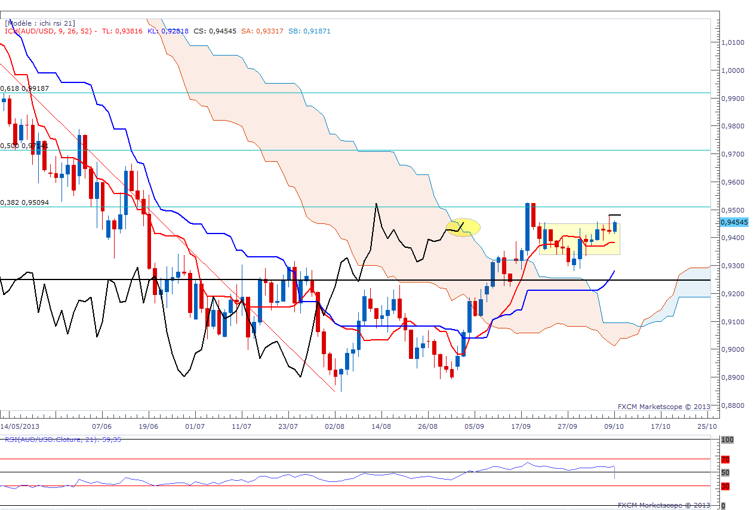Click the 'TL: 0,93816' Tenkan value
754x510 pixels.
pyautogui.click(x=122, y=31)
